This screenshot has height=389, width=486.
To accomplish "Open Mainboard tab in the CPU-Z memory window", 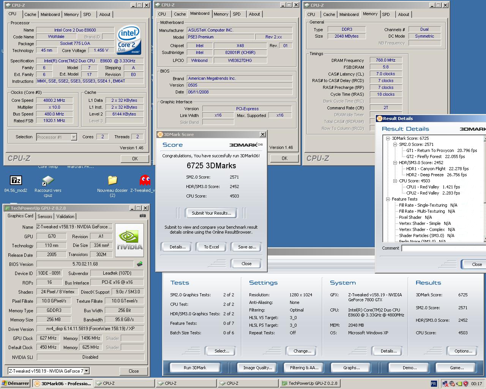I will pos(349,14).
